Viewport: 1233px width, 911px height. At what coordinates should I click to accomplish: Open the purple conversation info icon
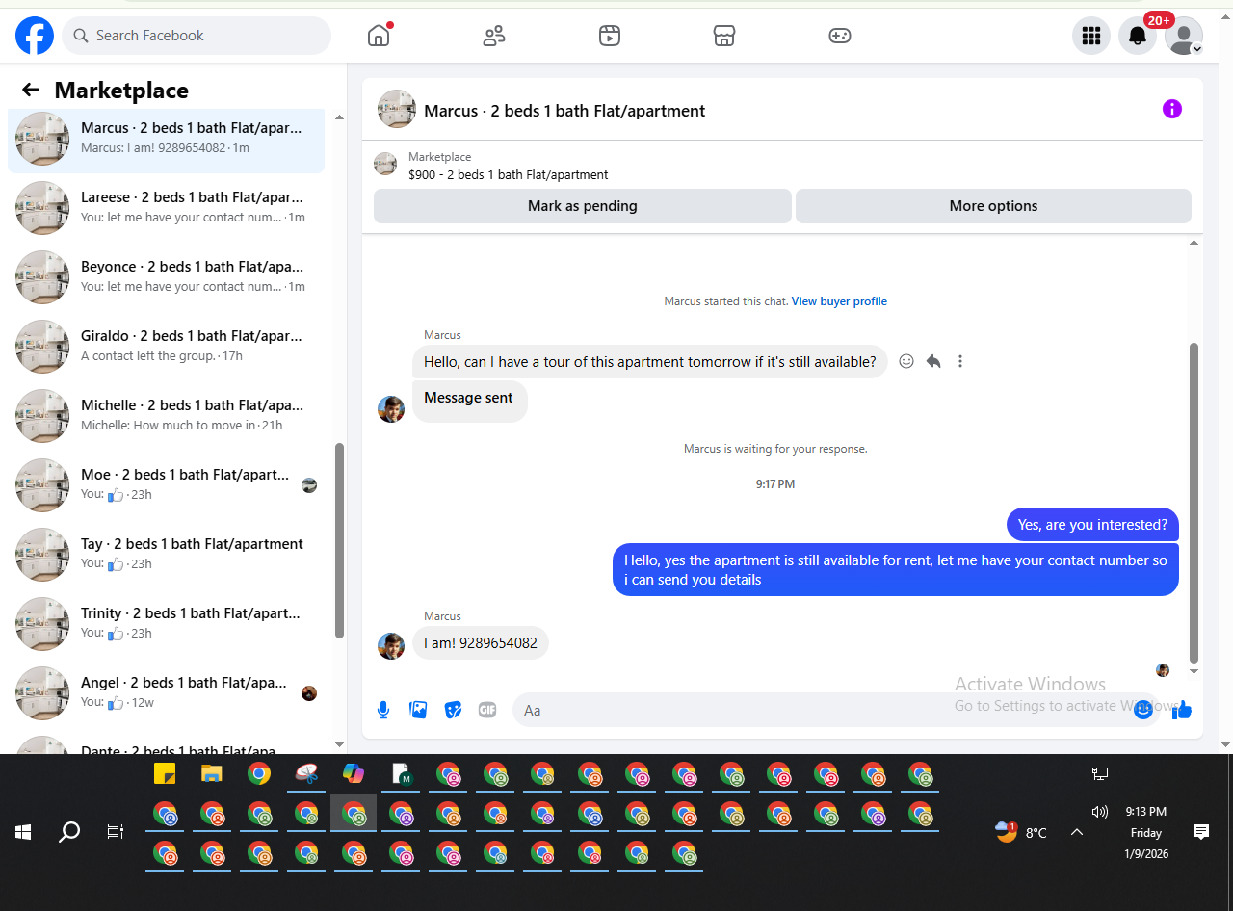point(1172,109)
